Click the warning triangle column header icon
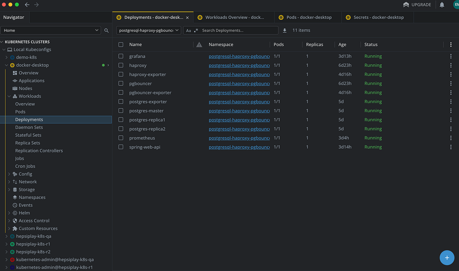459x271 pixels. pyautogui.click(x=199, y=45)
